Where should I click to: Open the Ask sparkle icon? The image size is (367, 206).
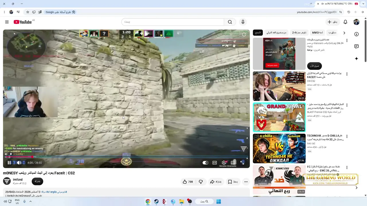pyautogui.click(x=356, y=59)
